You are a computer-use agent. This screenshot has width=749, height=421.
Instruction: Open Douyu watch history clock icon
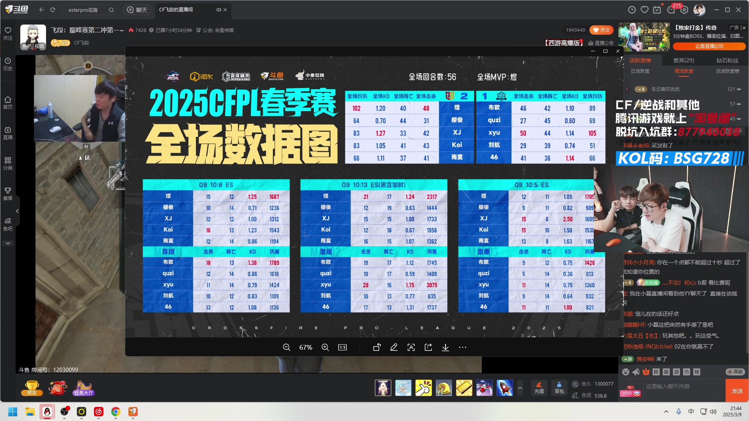click(632, 10)
